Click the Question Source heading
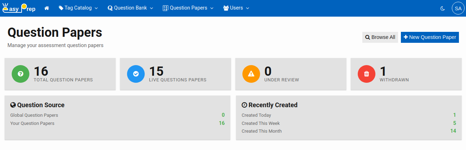 (x=41, y=105)
